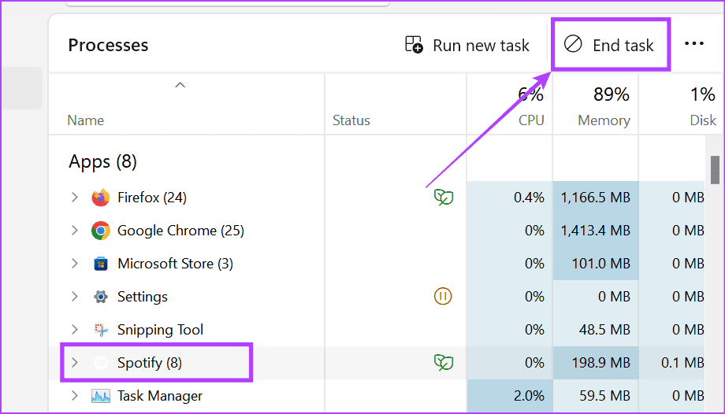Sort by the Disk column header
Viewport: 725px width, 414px height.
(x=703, y=120)
